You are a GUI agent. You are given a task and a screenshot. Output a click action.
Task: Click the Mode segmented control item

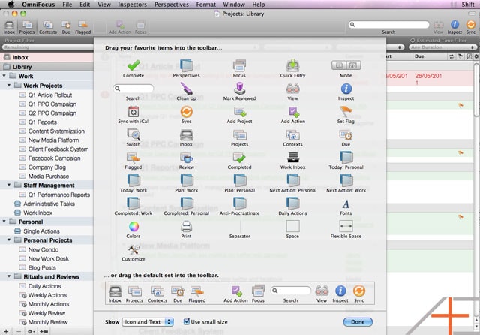pyautogui.click(x=346, y=65)
